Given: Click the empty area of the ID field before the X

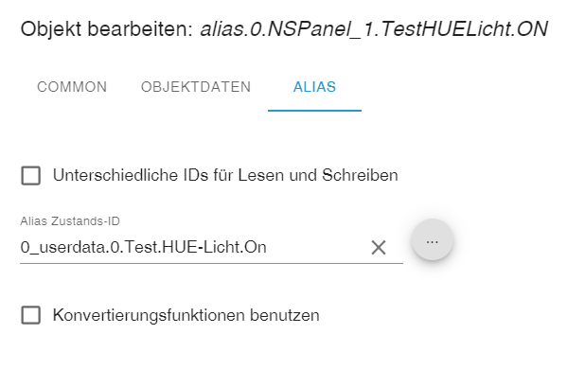Looking at the screenshot, I should coord(318,248).
